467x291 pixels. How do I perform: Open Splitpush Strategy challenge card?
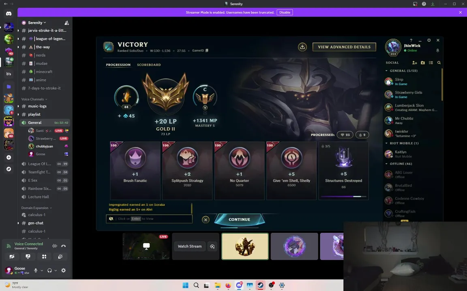coord(187,171)
